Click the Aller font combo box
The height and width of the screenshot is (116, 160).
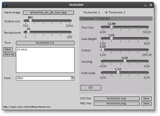45,78
